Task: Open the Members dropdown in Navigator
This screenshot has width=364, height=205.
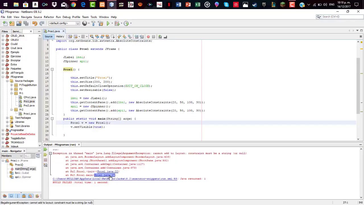Action: [12, 156]
